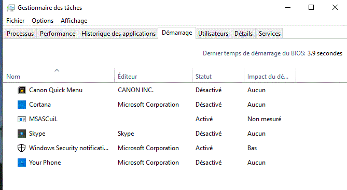Click Skype's Désactivé status

point(209,134)
